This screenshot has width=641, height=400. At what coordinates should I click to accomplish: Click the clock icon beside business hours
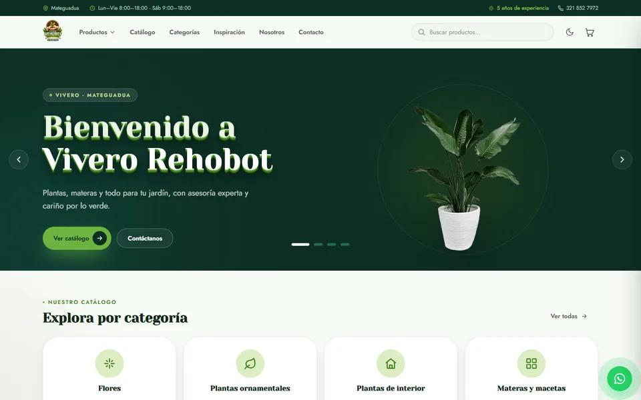[92, 8]
